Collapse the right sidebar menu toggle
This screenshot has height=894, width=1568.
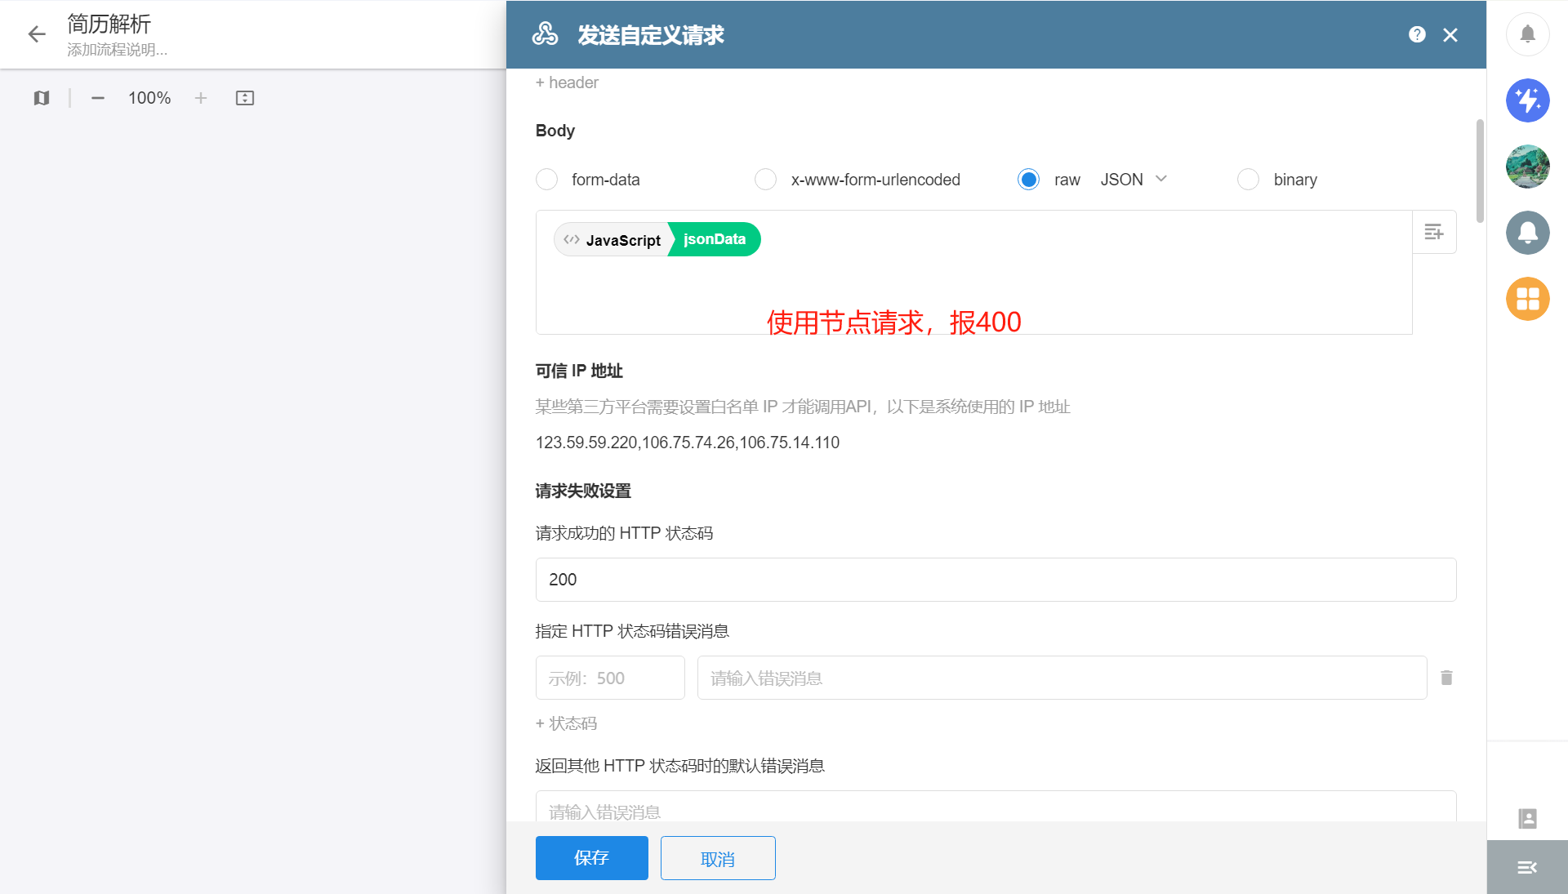[x=1527, y=867]
